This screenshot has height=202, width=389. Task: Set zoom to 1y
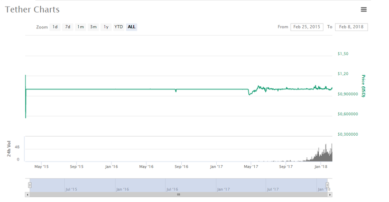[106, 27]
